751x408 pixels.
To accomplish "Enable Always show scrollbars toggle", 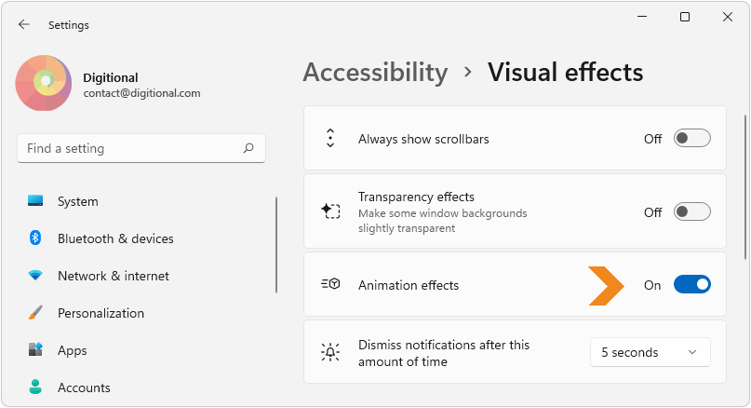I will pos(692,139).
